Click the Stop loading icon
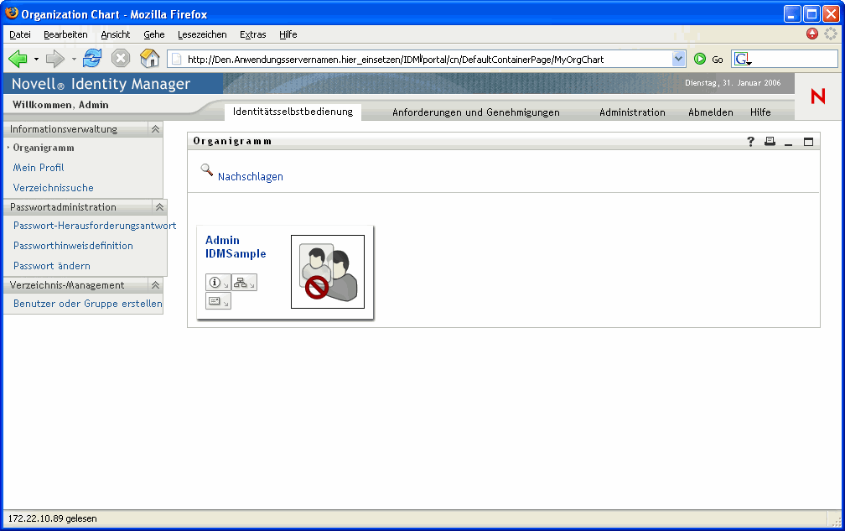This screenshot has height=531, width=845. 121,58
